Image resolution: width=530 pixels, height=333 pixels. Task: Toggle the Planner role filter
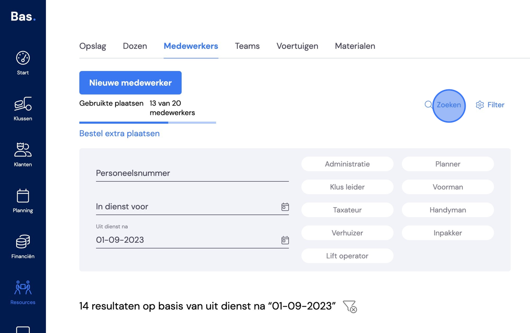(448, 164)
